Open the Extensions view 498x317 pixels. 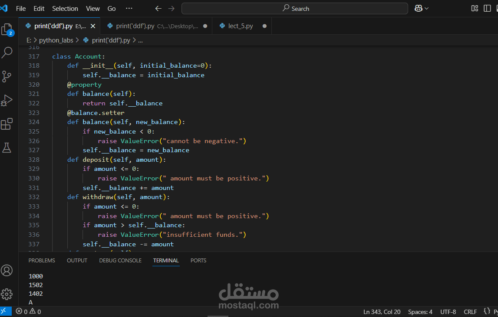click(7, 124)
